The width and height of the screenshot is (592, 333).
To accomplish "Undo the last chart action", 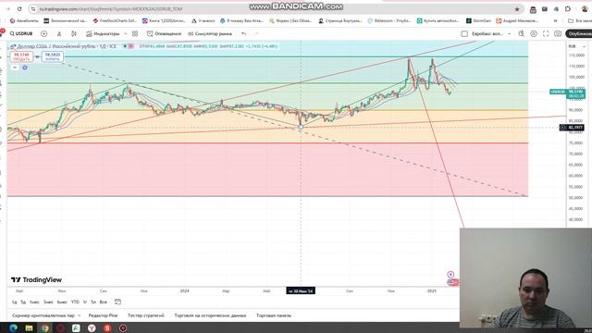I will [x=244, y=34].
